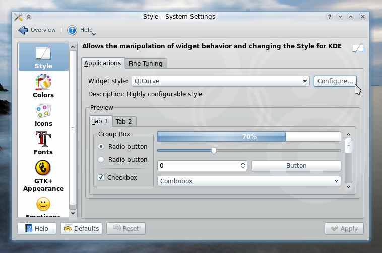This screenshot has height=253, width=382.
Task: Click the Style header icon at top right
Action: [358, 48]
